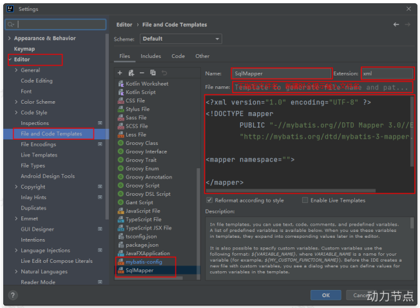Click the Groovy Class icon
420x308 pixels.
121,143
